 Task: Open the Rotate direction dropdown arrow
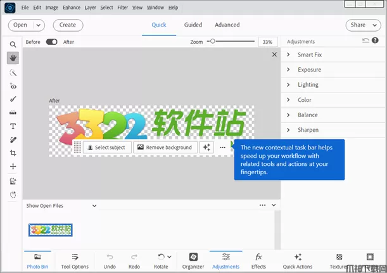169,257
